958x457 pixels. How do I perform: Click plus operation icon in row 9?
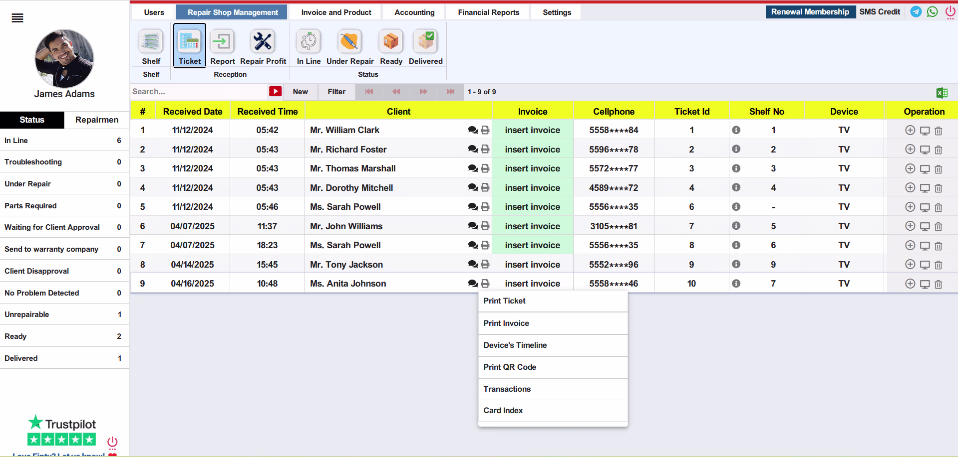pyautogui.click(x=910, y=284)
